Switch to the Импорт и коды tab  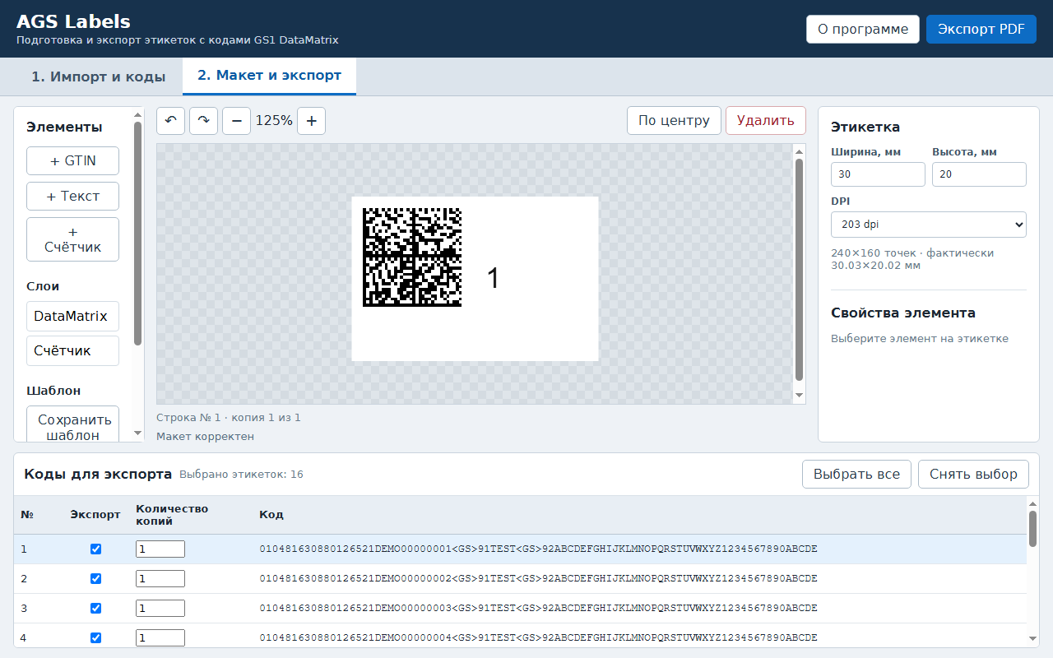pyautogui.click(x=99, y=76)
